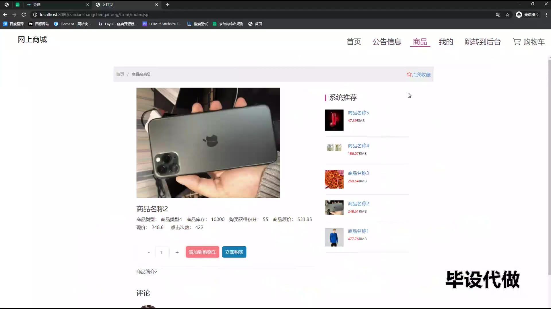Screen dimensions: 551x309
Task: Open the 我的 navigation menu
Action: coord(446,42)
